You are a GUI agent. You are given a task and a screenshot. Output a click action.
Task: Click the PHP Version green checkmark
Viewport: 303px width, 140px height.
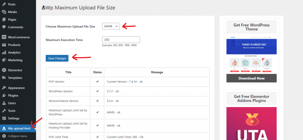[97, 82]
